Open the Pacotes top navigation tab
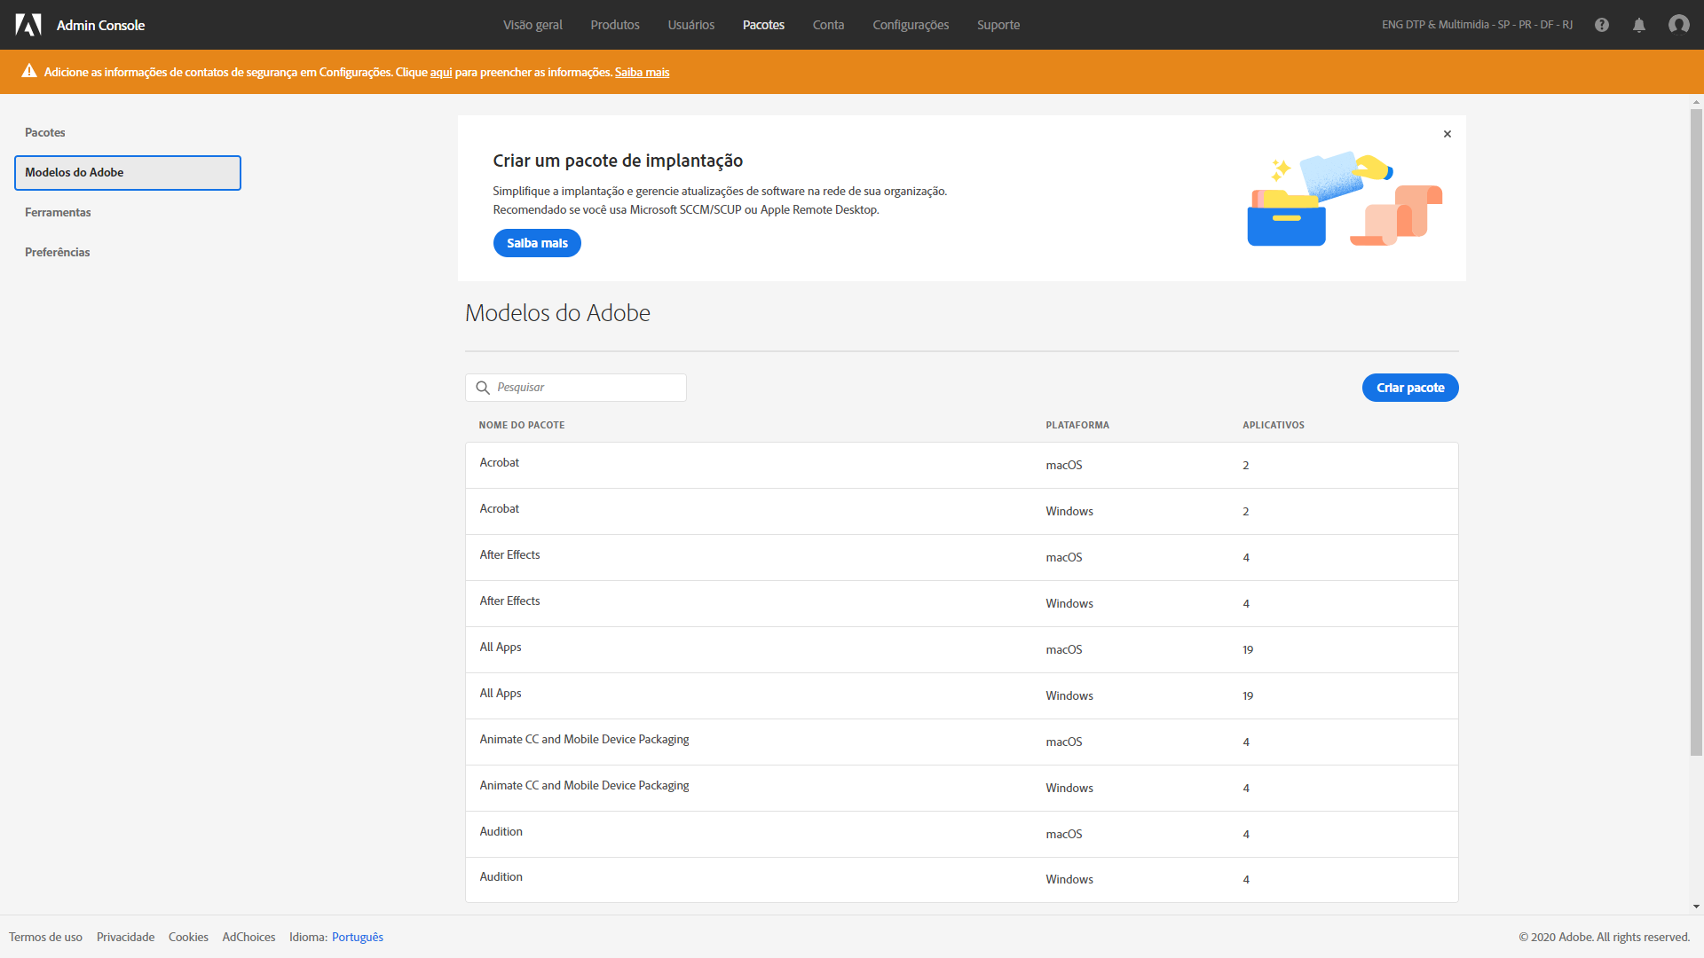Viewport: 1704px width, 958px height. [763, 25]
